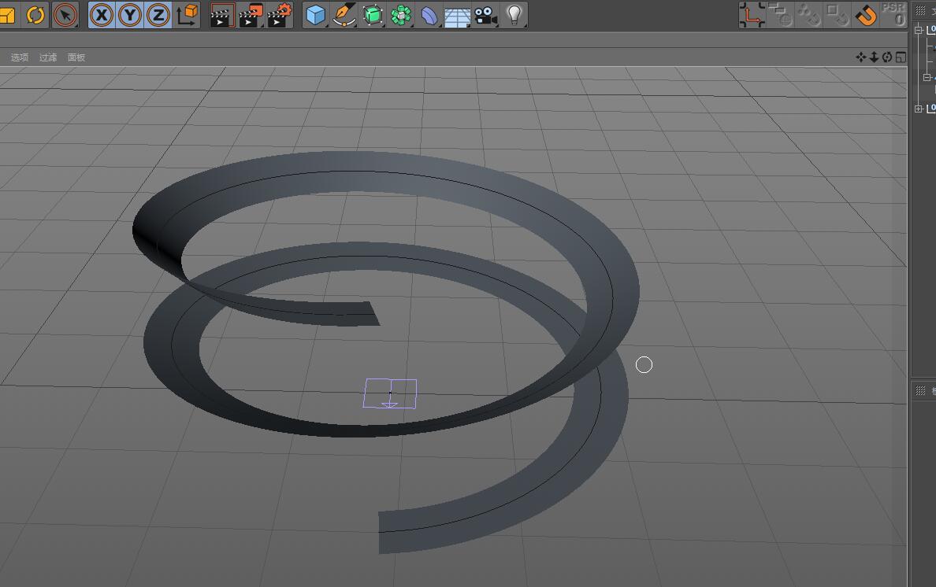The image size is (936, 587).
Task: Open the render settings clapperboard with gear
Action: point(279,15)
